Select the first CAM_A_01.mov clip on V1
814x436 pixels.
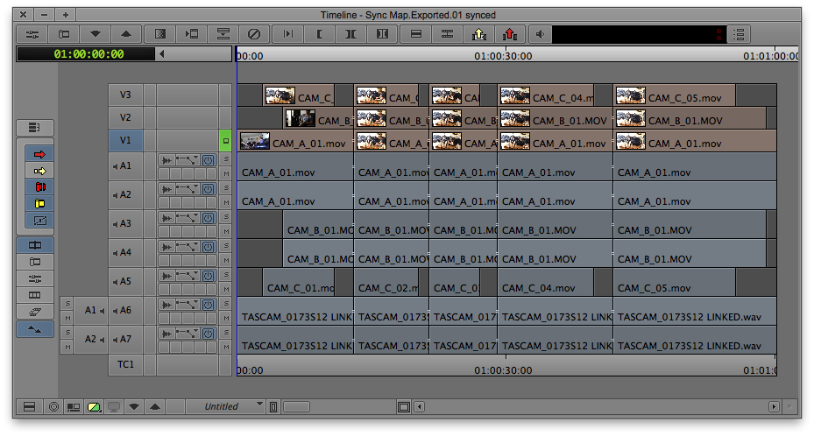[x=295, y=141]
